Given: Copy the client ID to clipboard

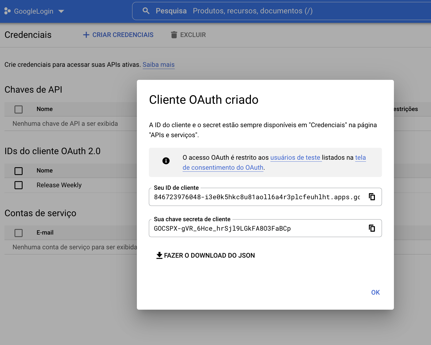Looking at the screenshot, I should [x=372, y=197].
